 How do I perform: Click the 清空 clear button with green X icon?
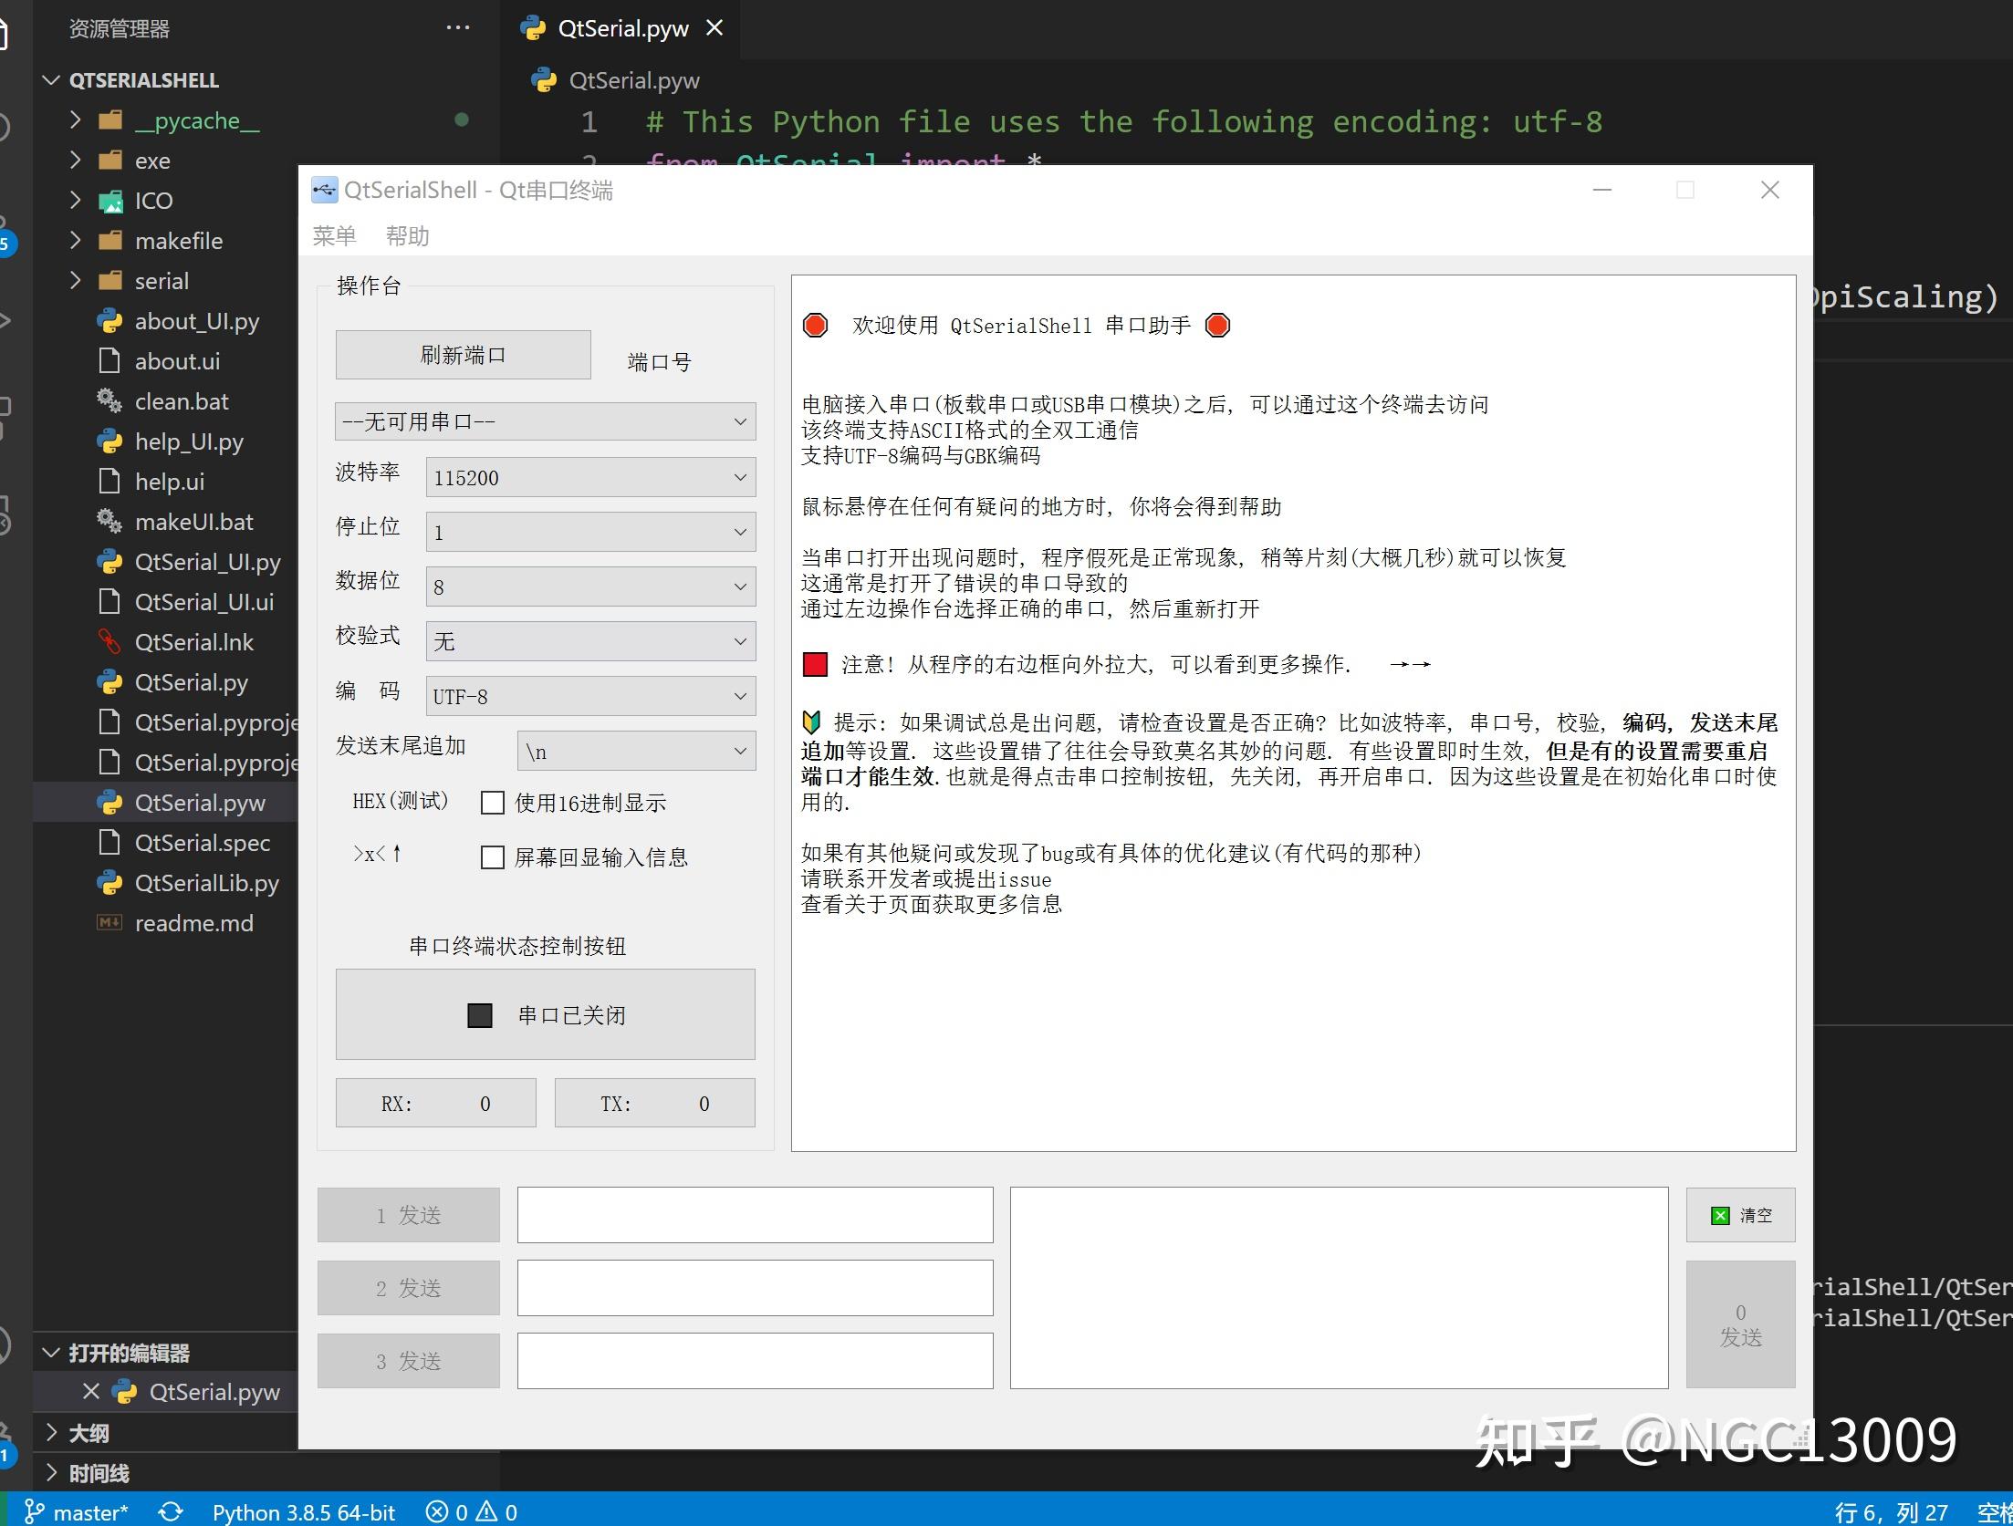[1739, 1215]
